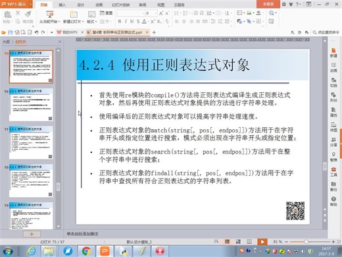Switch to the 设计 ribbon tab
The width and height of the screenshot is (342, 257).
coord(80,5)
